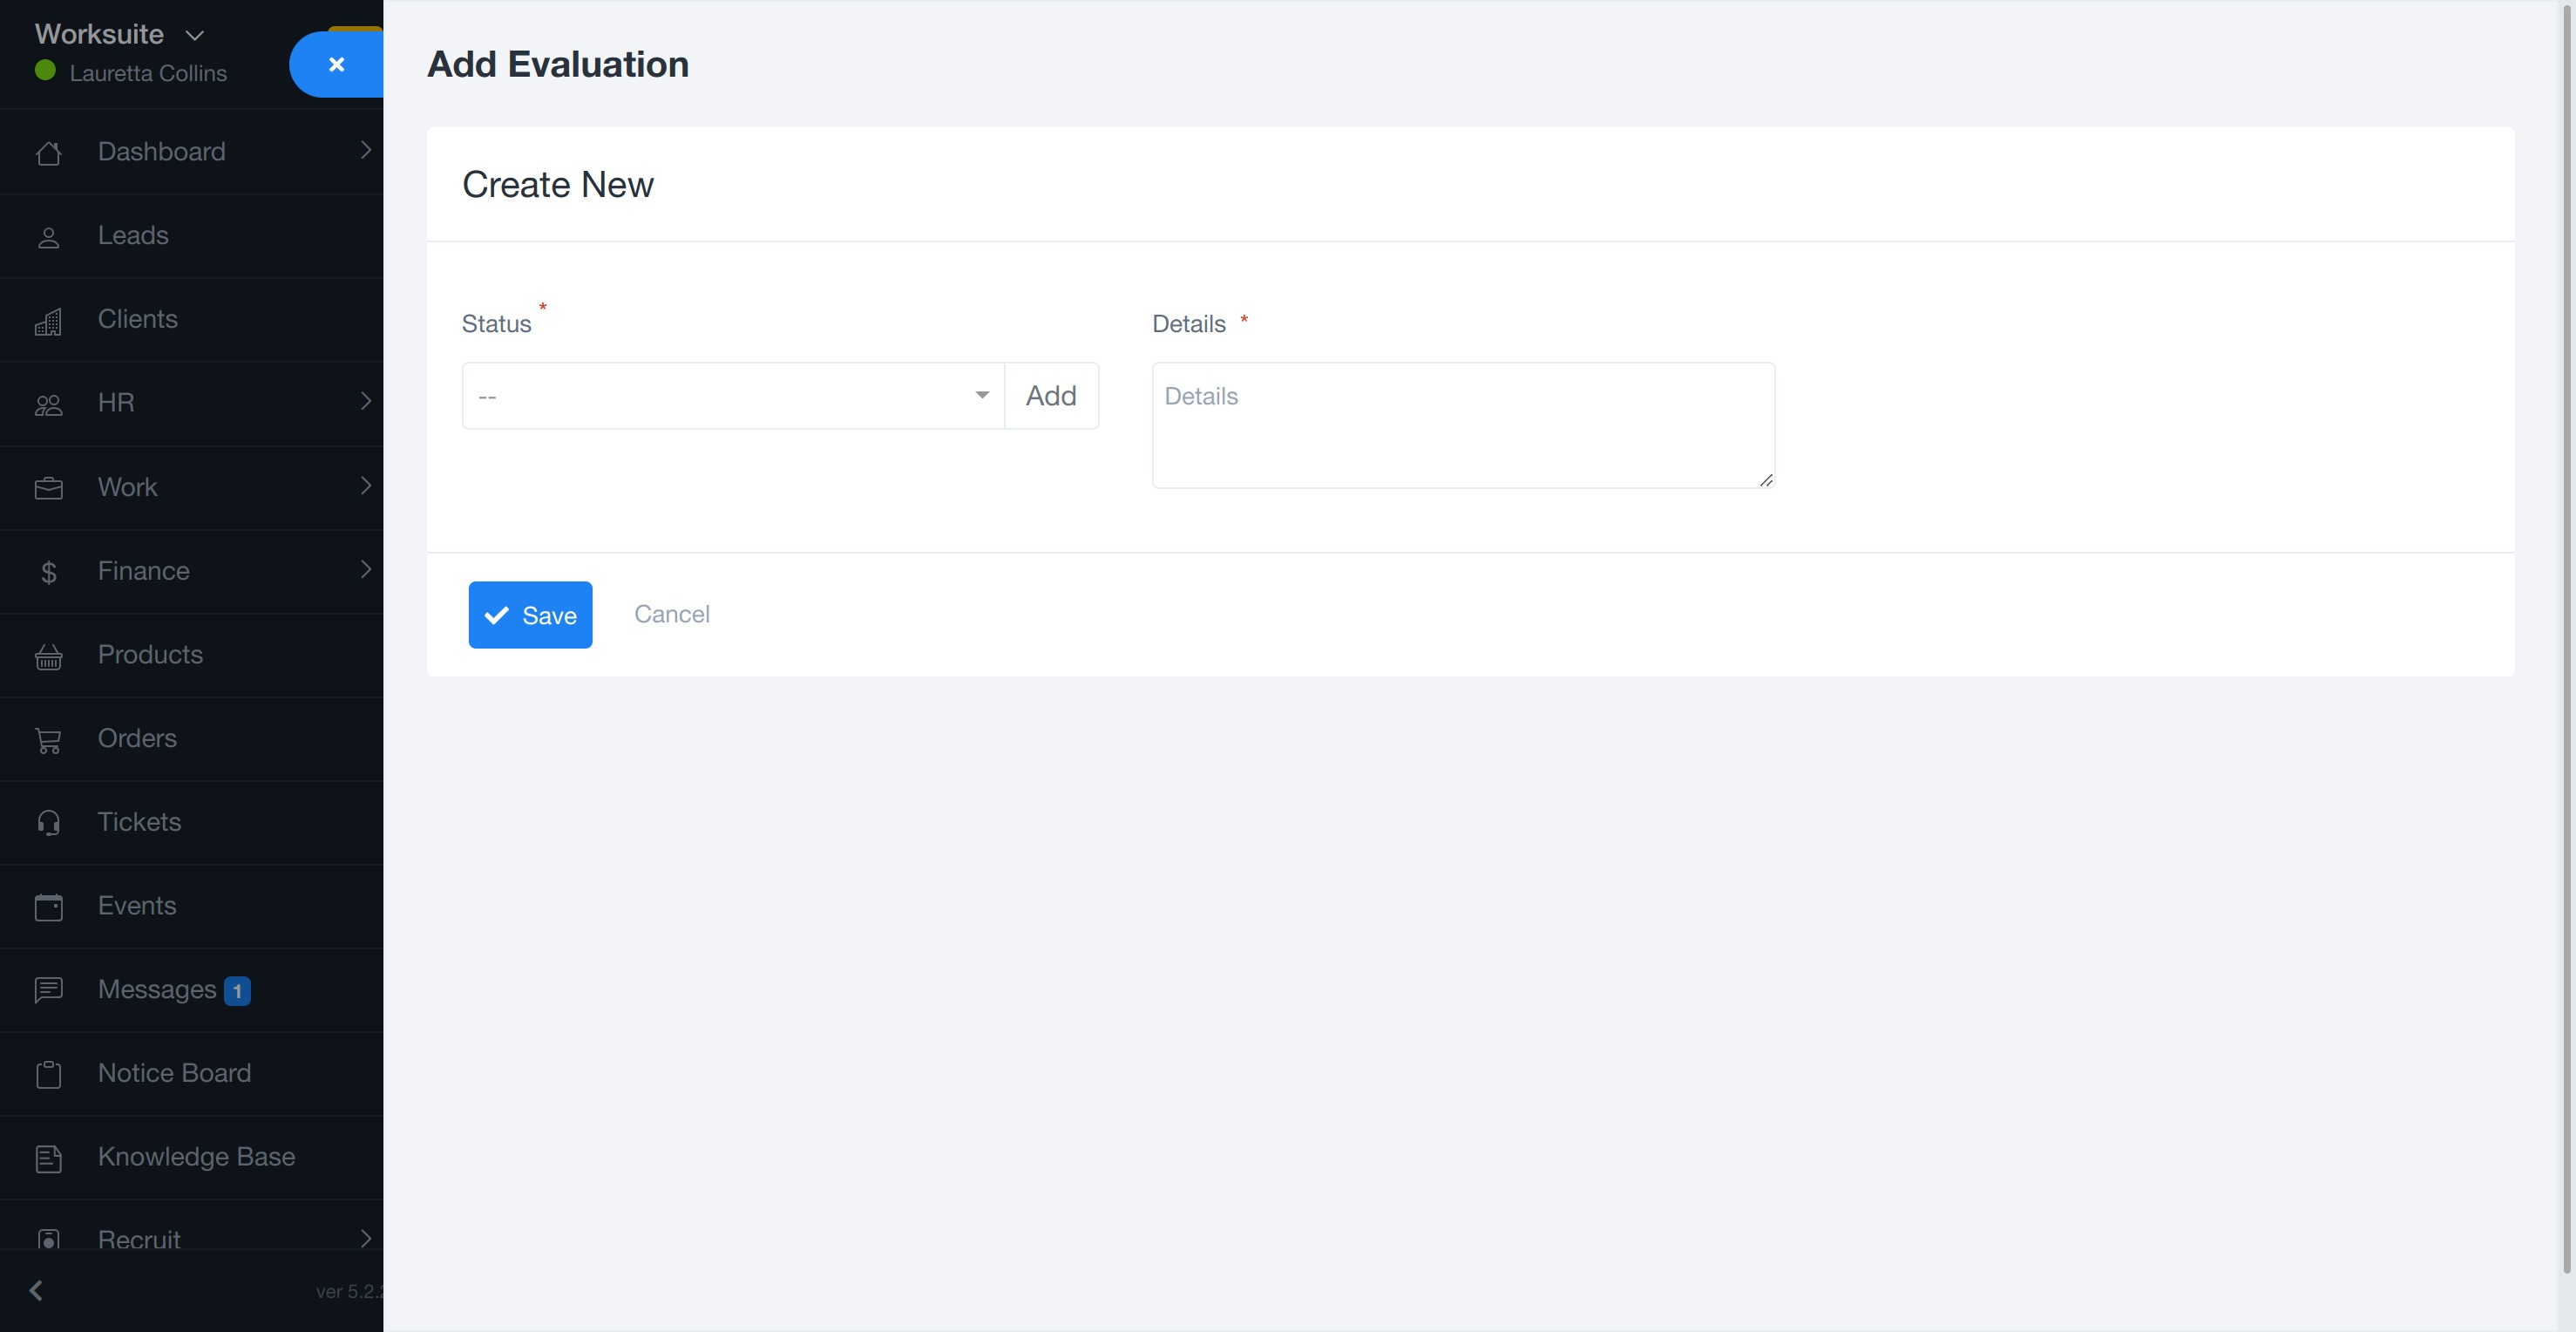Viewport: 2576px width, 1332px height.
Task: Click the Leads person icon in sidebar
Action: pyautogui.click(x=48, y=237)
